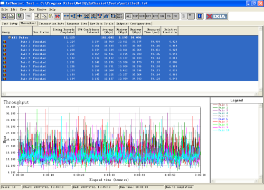Image resolution: width=264 pixels, height=190 pixels.
Task: Toggle the PC toolbar button
Action: [x=175, y=16]
